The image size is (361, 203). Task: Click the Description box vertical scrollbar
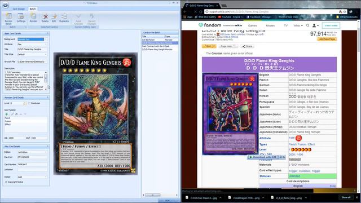click(46, 81)
